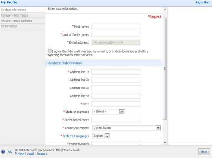Image resolution: width=212 pixels, height=158 pixels.
Task: Click the Address Information section heading
Action: 65,63
